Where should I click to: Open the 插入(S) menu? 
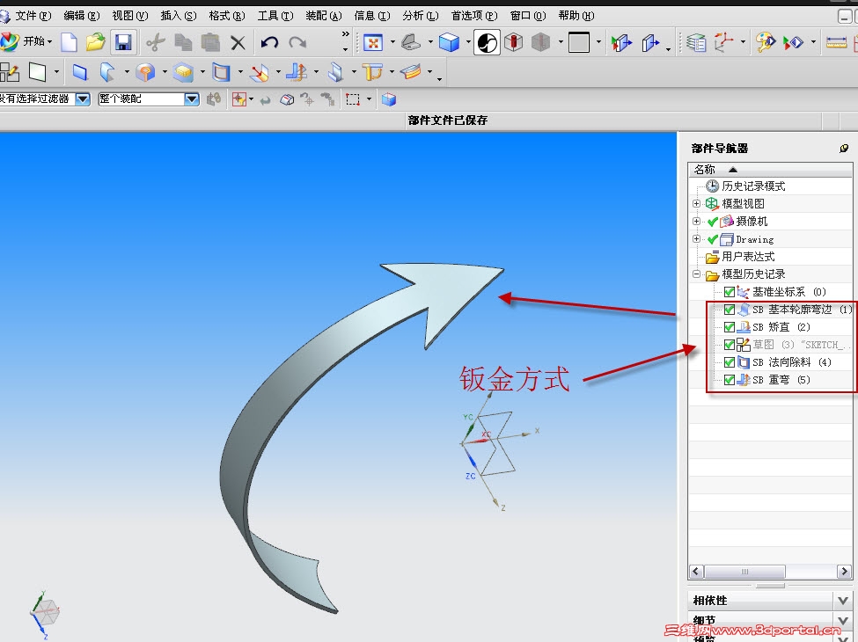[x=179, y=16]
